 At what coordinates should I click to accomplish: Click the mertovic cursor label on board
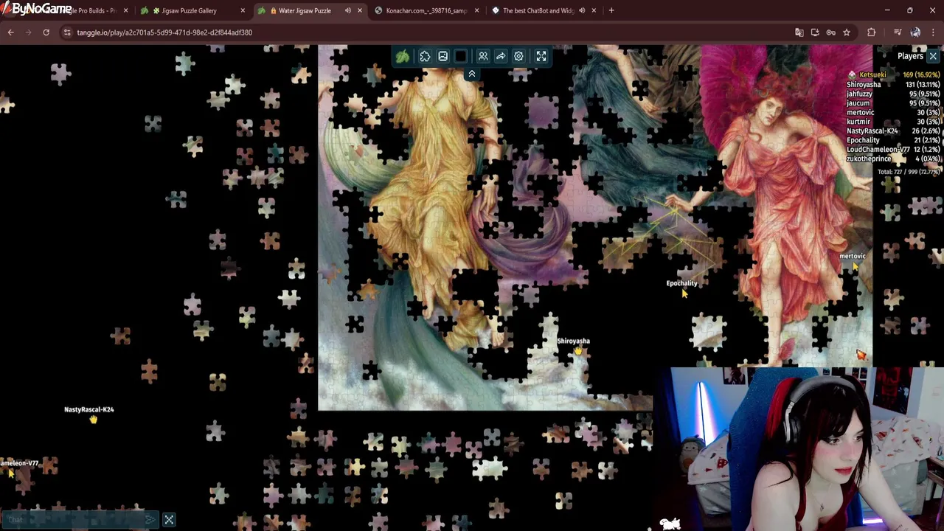tap(853, 256)
